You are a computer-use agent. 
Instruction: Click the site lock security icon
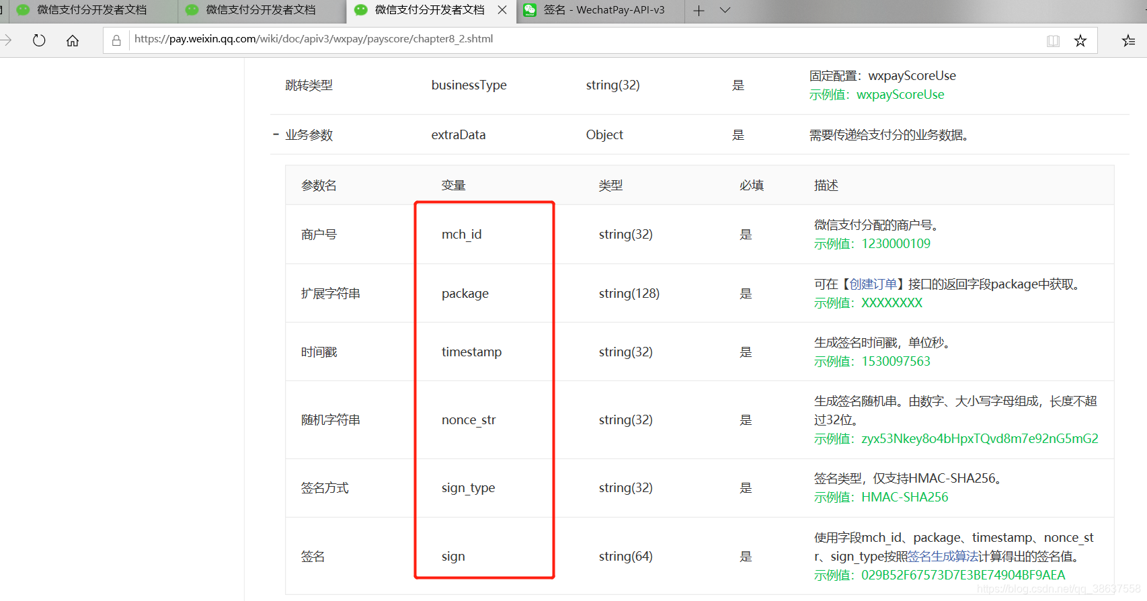coord(116,40)
